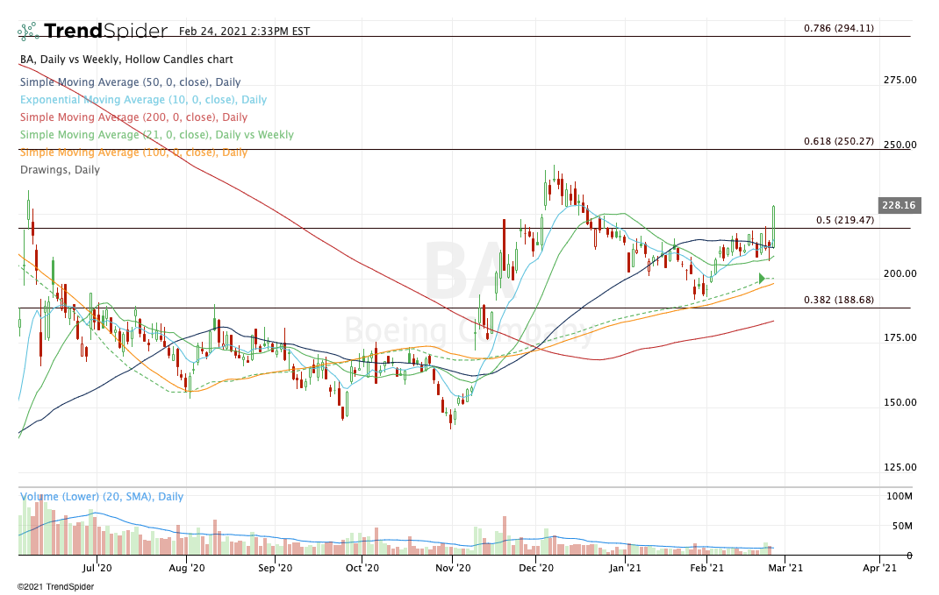The height and width of the screenshot is (595, 939).
Task: Click the Volume (Lower) indicator label
Action: [101, 496]
